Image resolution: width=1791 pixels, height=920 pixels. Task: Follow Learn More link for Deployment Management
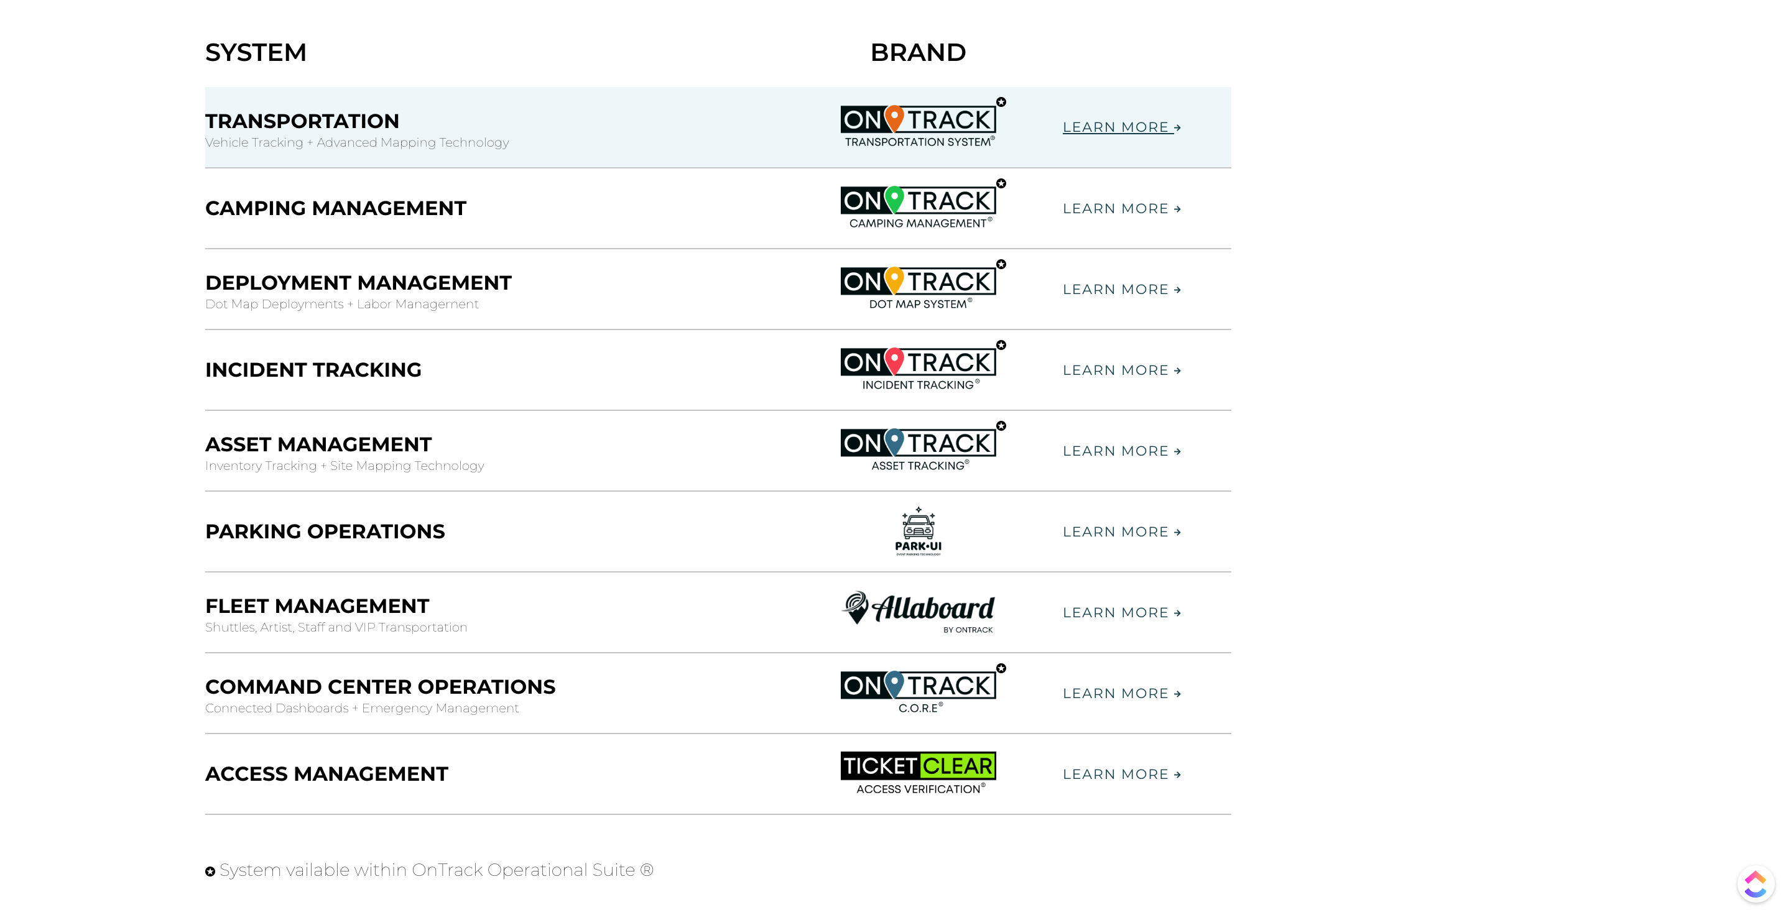1121,289
